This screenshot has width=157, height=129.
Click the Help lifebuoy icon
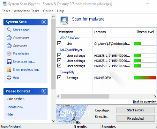tap(9, 78)
